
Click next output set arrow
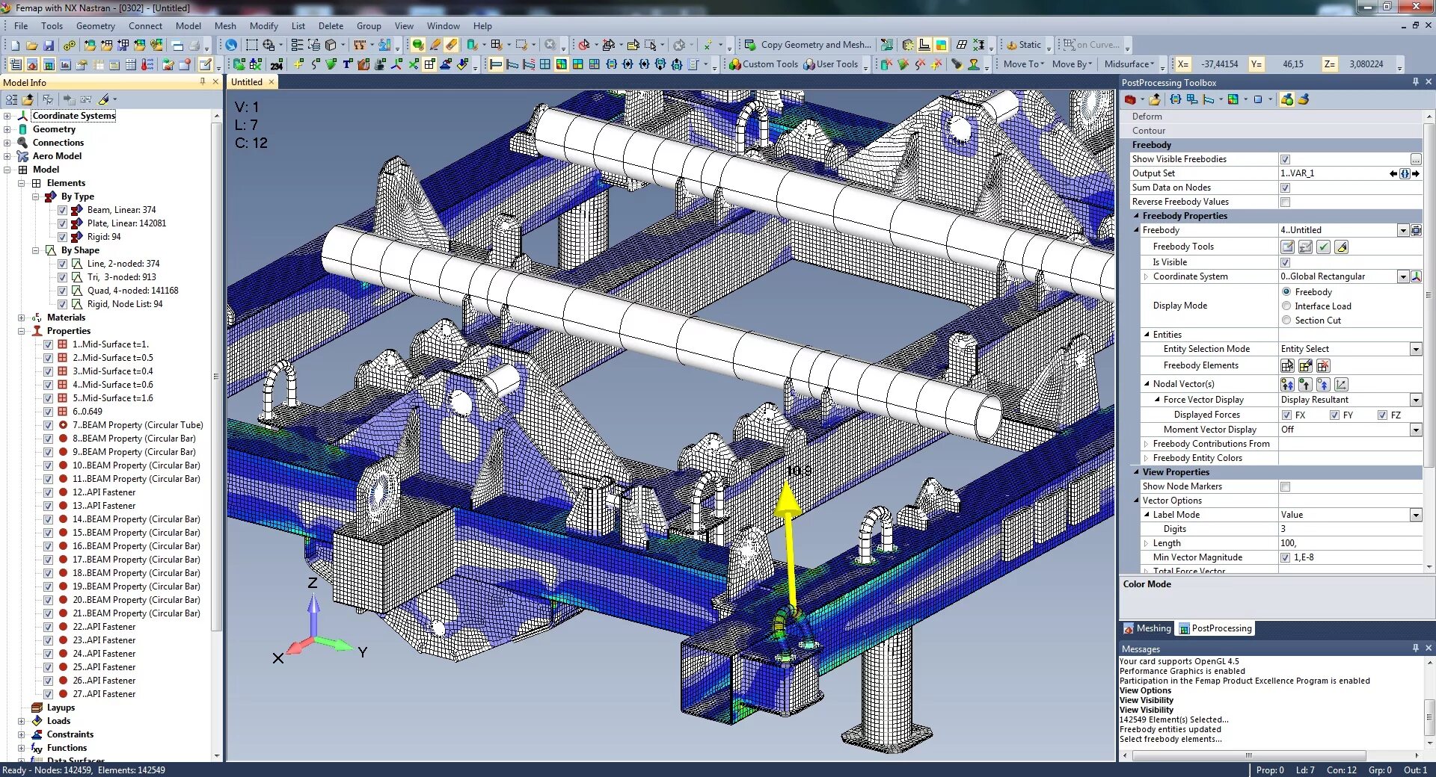tap(1416, 173)
